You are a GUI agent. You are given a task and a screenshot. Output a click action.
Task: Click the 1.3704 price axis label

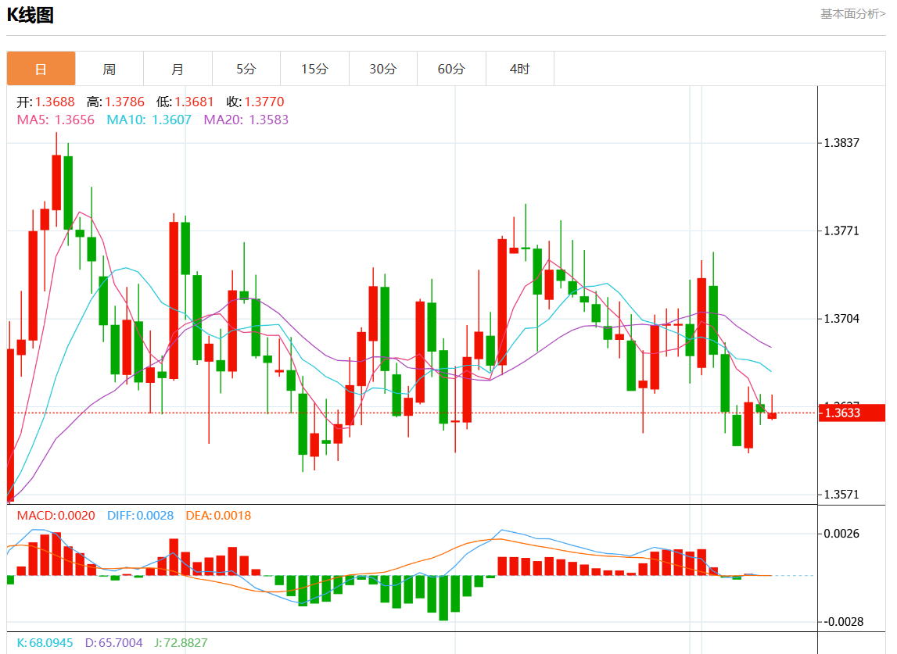[841, 319]
